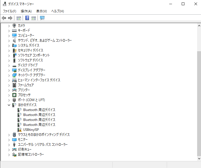201x168 pixels.
Task: Click the show/hide action pane toolbar icon
Action: pyautogui.click(x=34, y=18)
